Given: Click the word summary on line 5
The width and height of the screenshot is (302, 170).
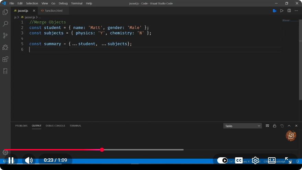Looking at the screenshot, I should [x=53, y=44].
